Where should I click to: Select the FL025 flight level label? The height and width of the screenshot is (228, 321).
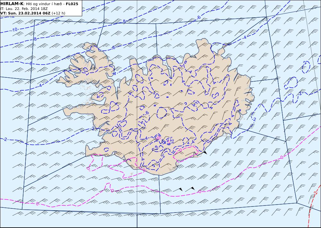tap(72, 4)
